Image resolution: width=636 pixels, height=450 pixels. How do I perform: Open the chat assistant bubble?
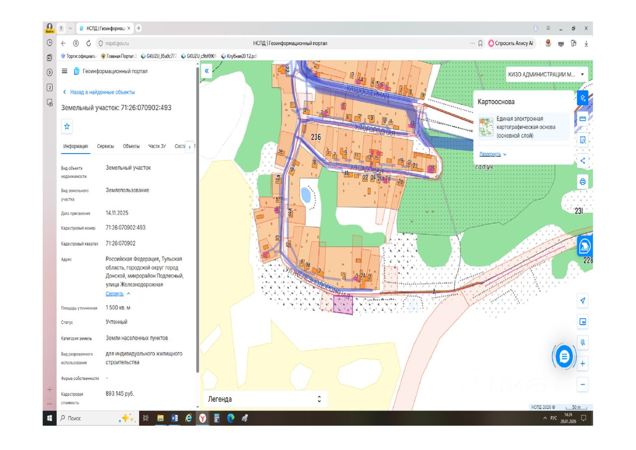click(x=564, y=356)
